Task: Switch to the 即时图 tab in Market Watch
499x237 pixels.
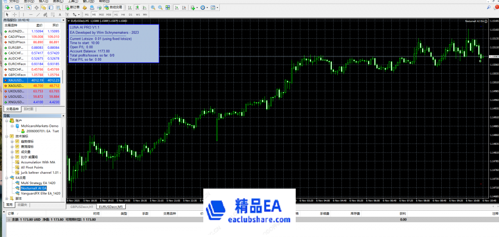Action: pos(28,109)
